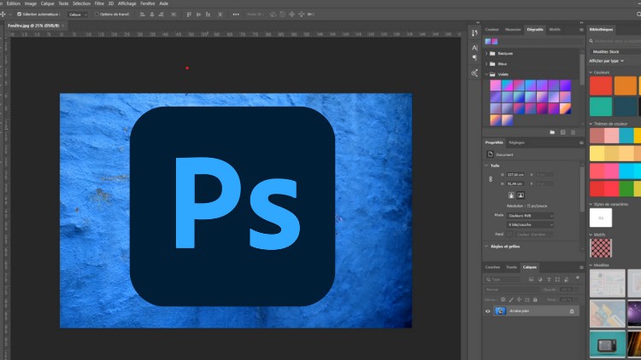Click the canvas height (H) field
This screenshot has height=360, width=641.
point(515,183)
